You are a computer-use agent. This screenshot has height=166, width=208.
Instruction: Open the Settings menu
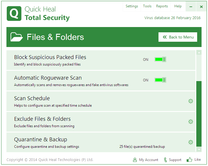132,6
